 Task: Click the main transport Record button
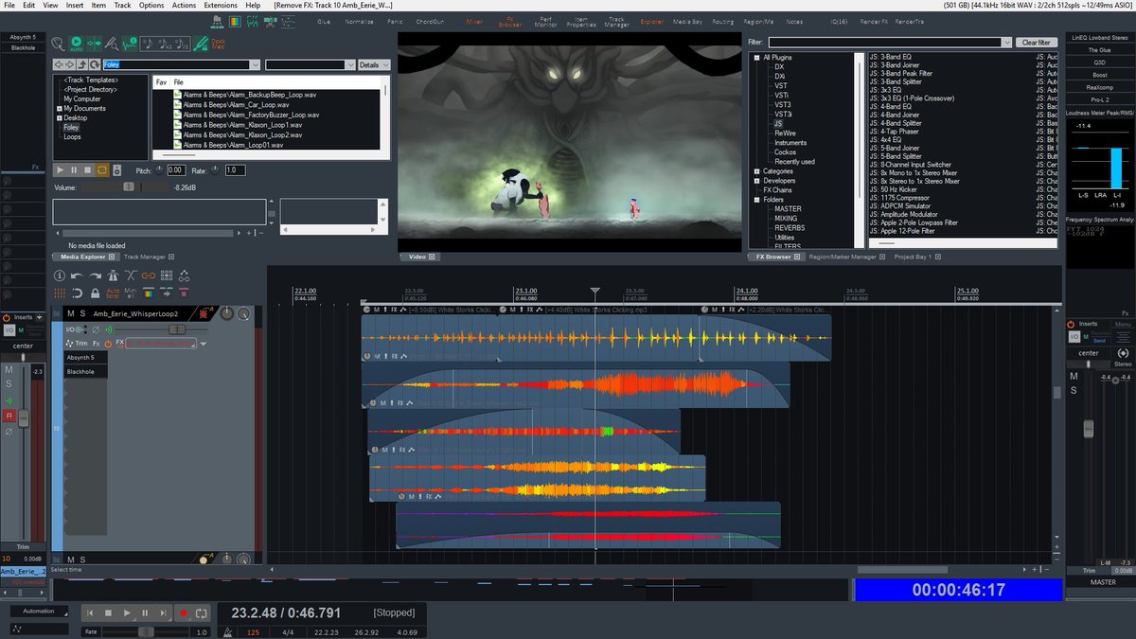tap(184, 612)
